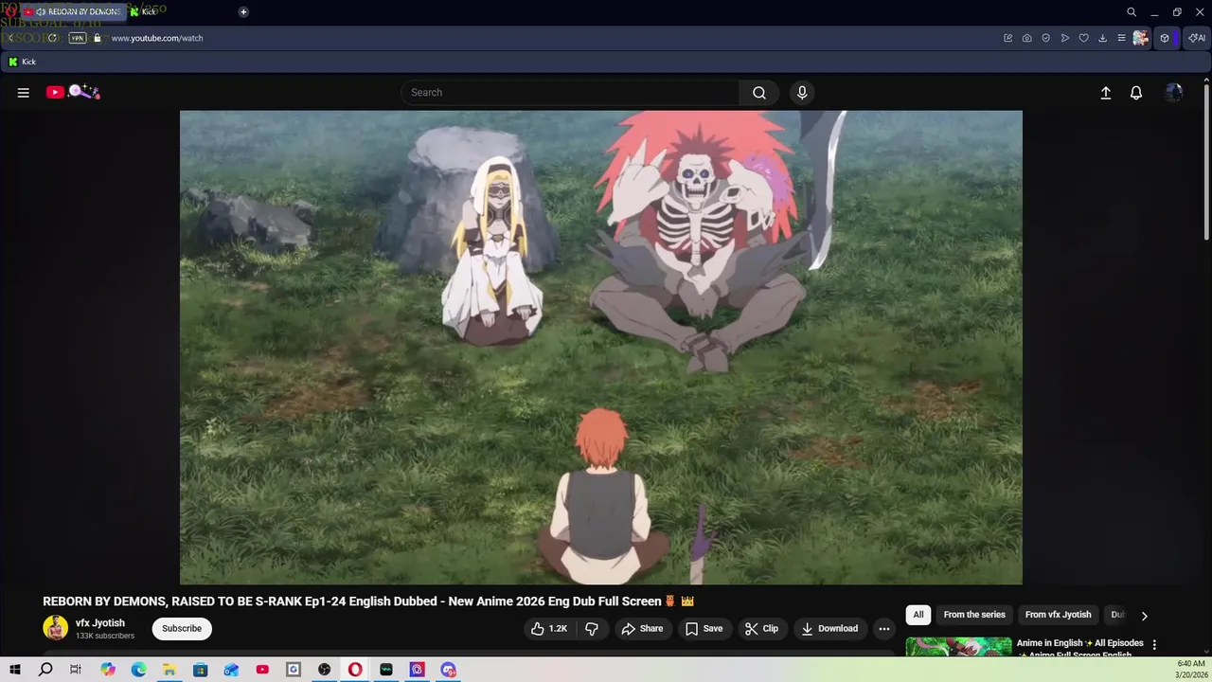The image size is (1212, 682).
Task: Open YouTube notifications bell
Action: pyautogui.click(x=1136, y=93)
